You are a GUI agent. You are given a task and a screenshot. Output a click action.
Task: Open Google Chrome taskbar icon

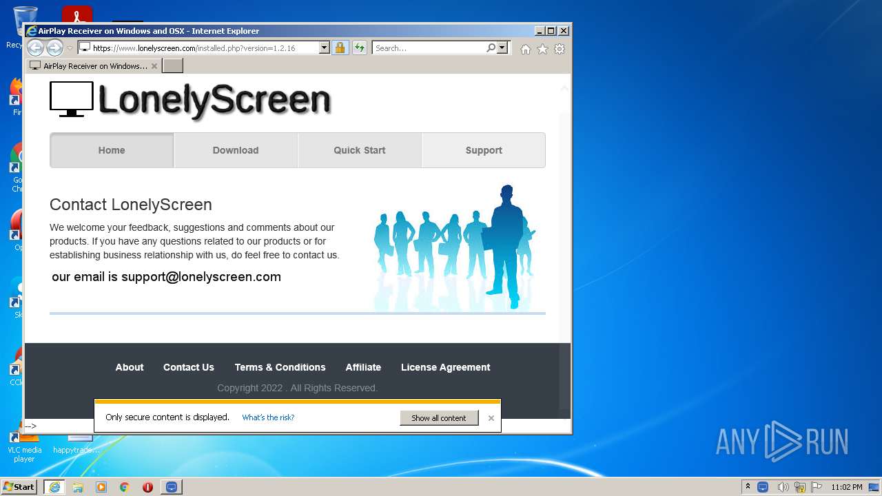pos(125,487)
